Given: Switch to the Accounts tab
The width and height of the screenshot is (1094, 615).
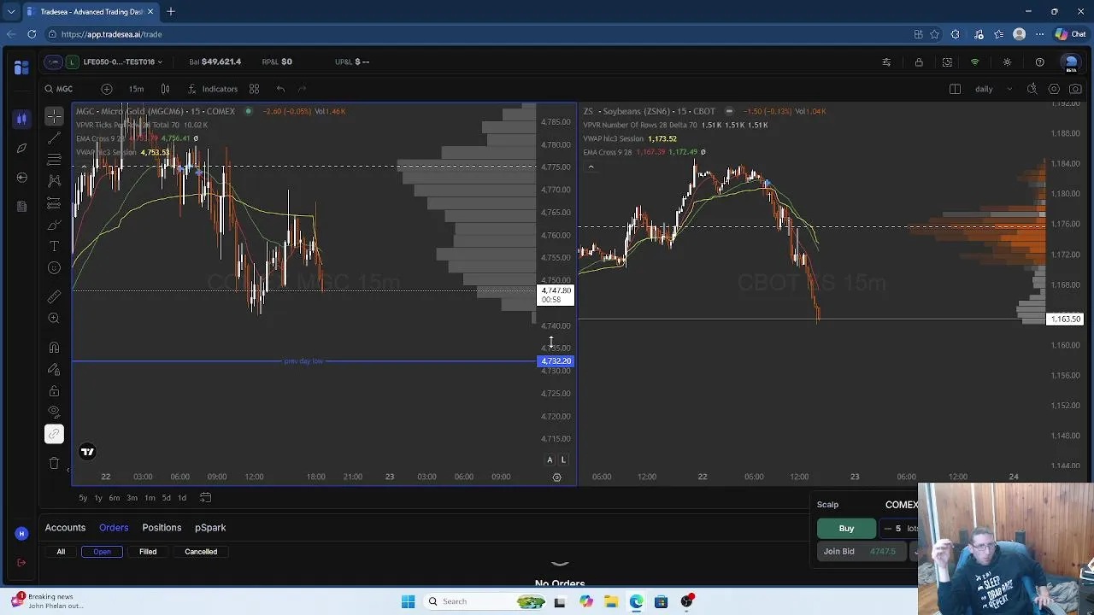Looking at the screenshot, I should click(65, 528).
